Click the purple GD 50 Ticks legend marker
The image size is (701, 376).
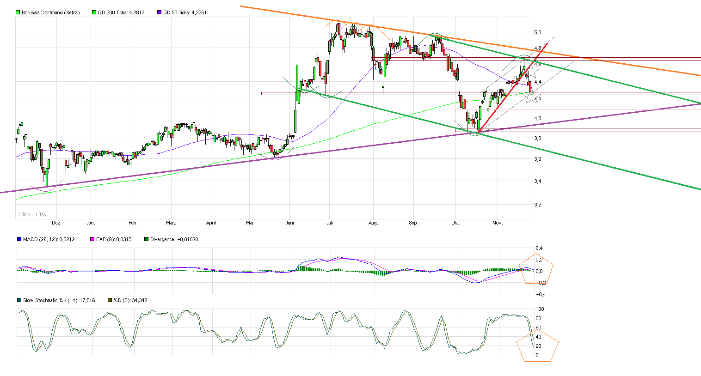coord(160,12)
